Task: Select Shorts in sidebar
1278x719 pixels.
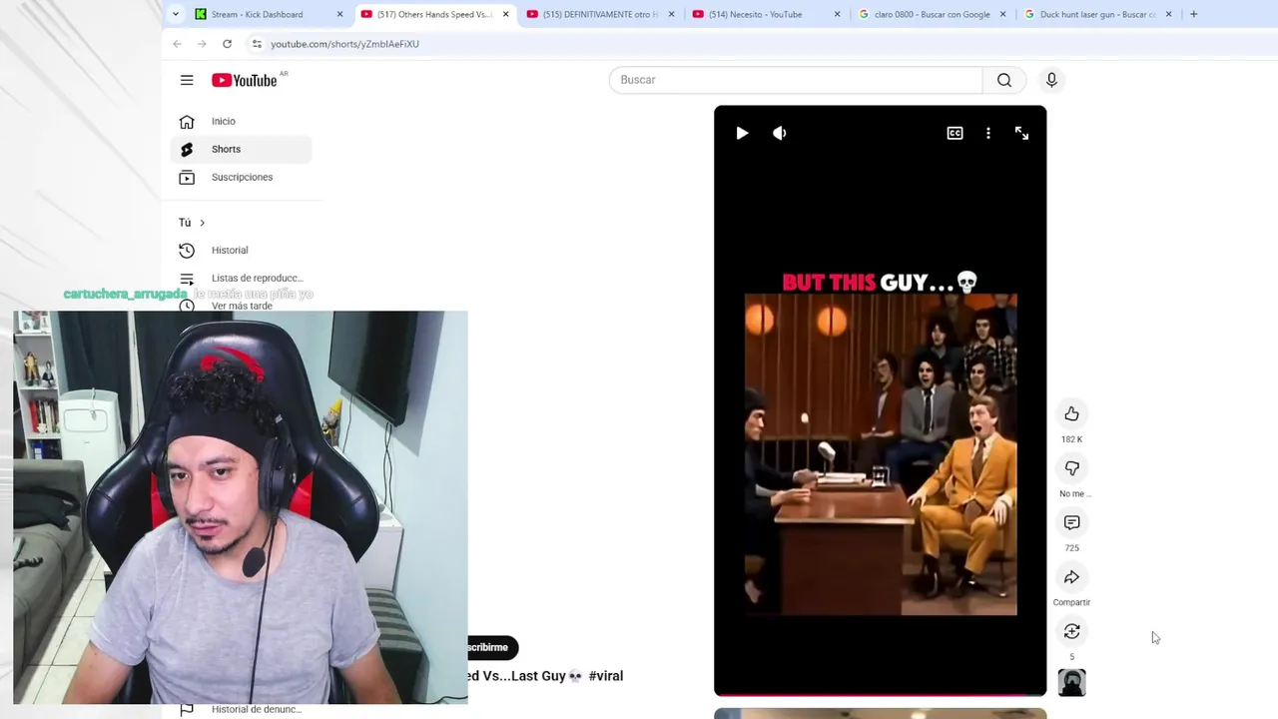Action: [x=242, y=149]
